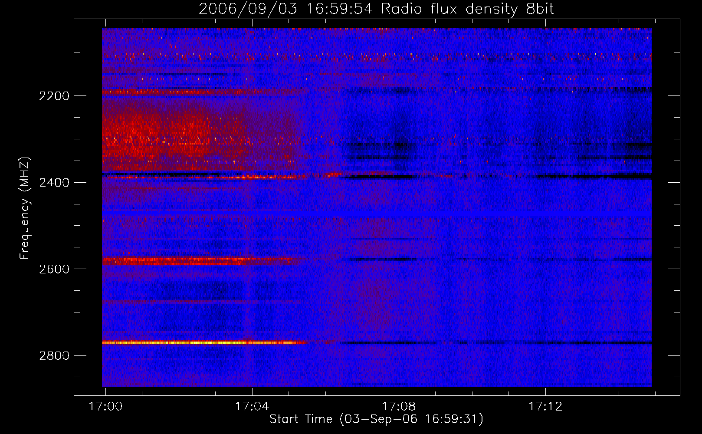Screen dimensions: 702x434
Task: Click the 2400 frequency tick label
Action: 54,183
